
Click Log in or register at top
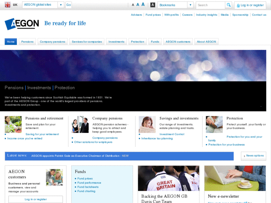250,5
